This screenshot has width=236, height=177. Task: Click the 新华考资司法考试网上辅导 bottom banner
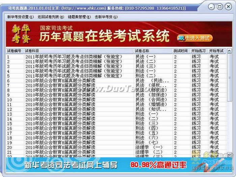71,165
